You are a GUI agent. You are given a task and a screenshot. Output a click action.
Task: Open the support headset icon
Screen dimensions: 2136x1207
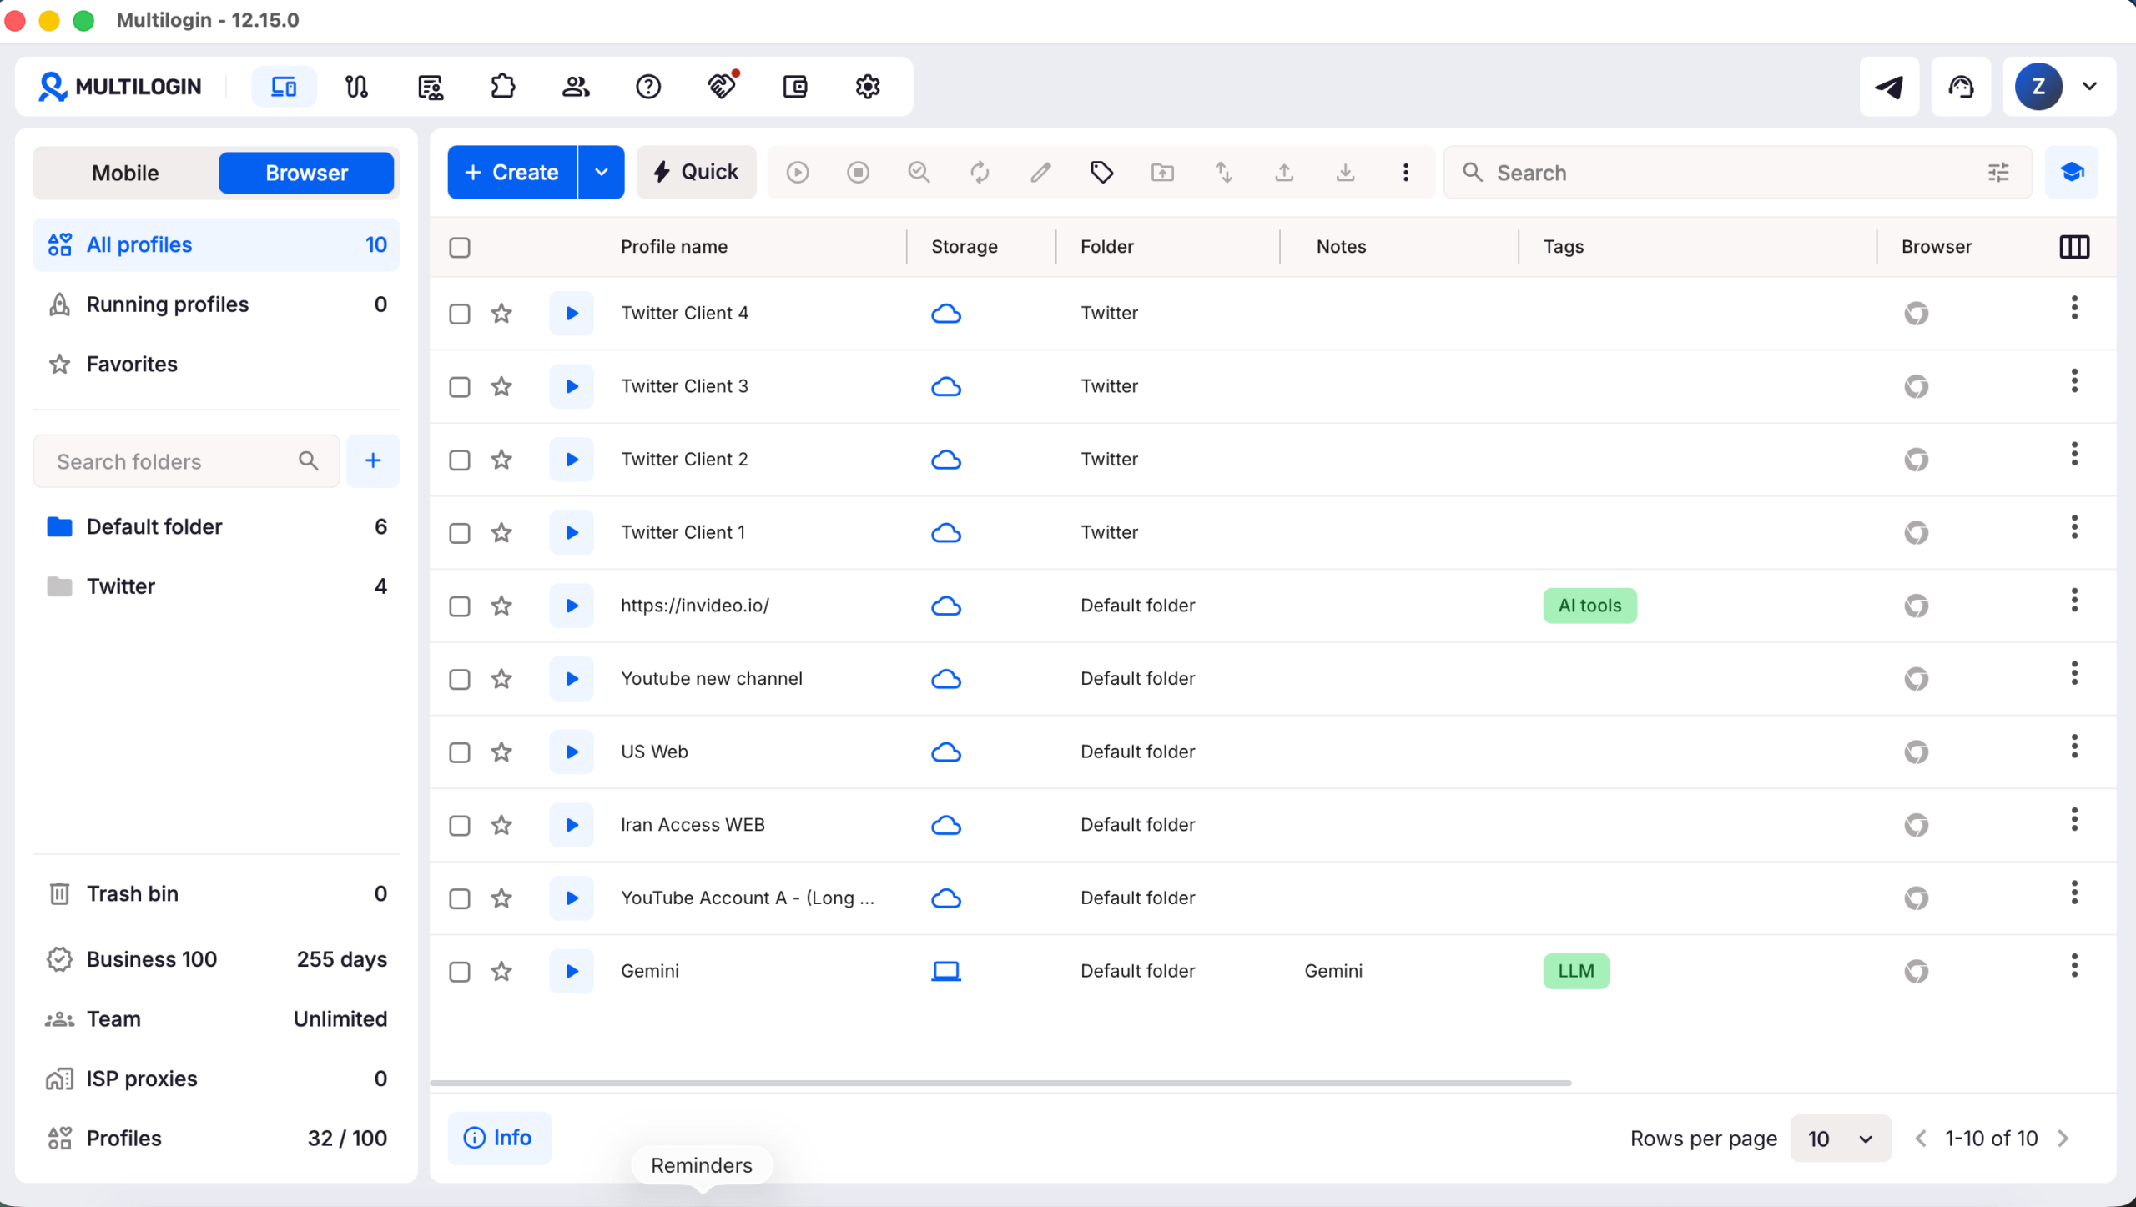tap(1961, 87)
